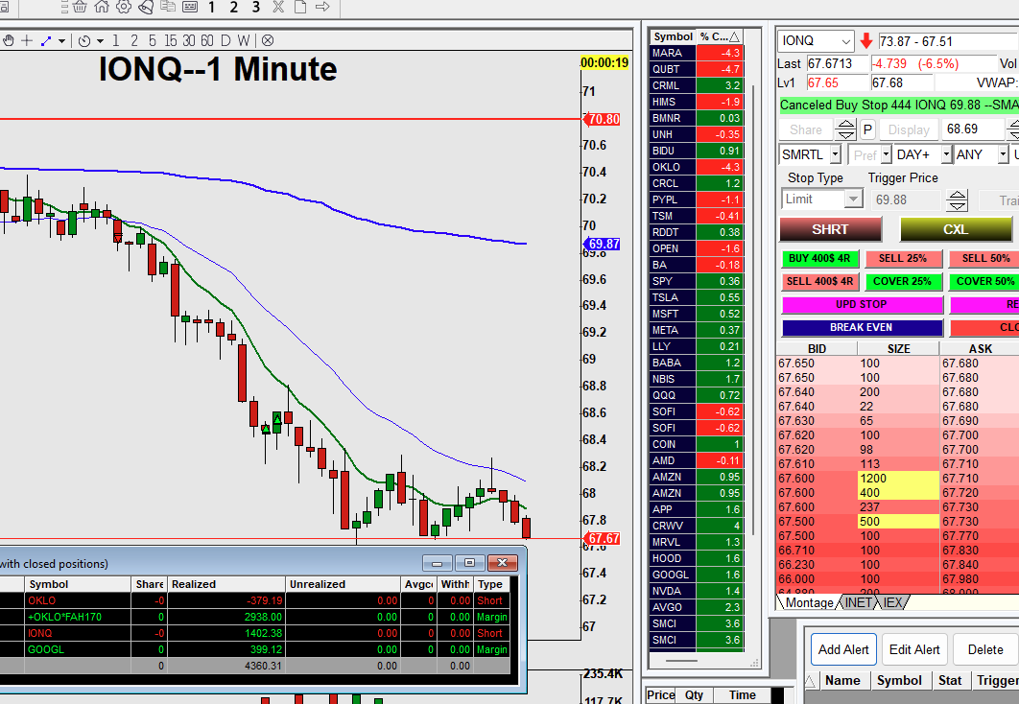Click the CXL cancel button
Image resolution: width=1019 pixels, height=704 pixels.
coord(956,229)
